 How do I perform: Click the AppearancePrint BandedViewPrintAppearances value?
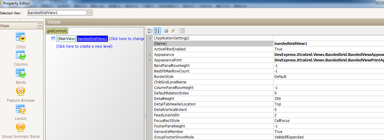tap(328, 60)
